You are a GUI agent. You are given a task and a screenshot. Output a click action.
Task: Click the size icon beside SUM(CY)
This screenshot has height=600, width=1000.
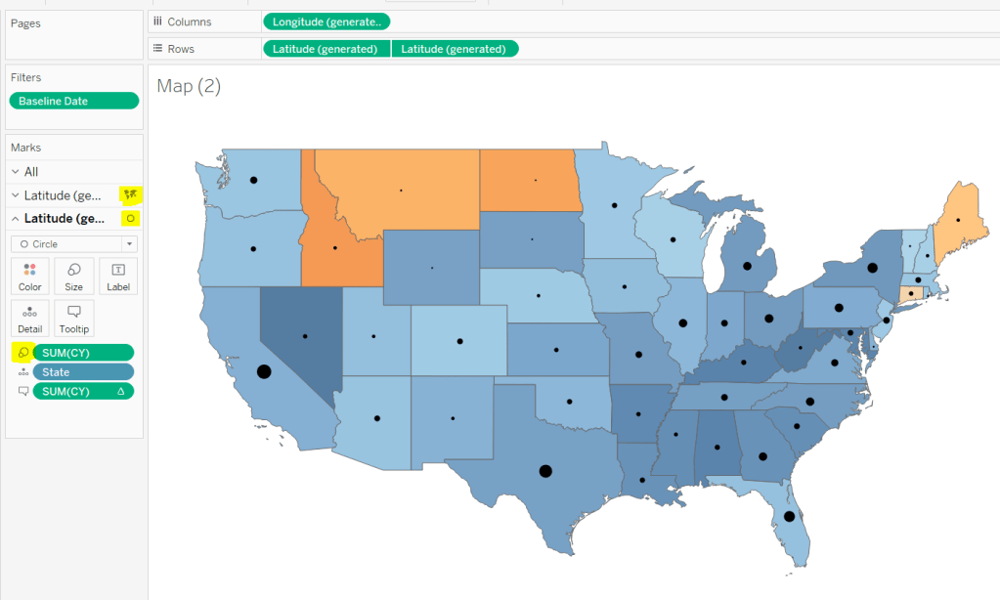(22, 352)
